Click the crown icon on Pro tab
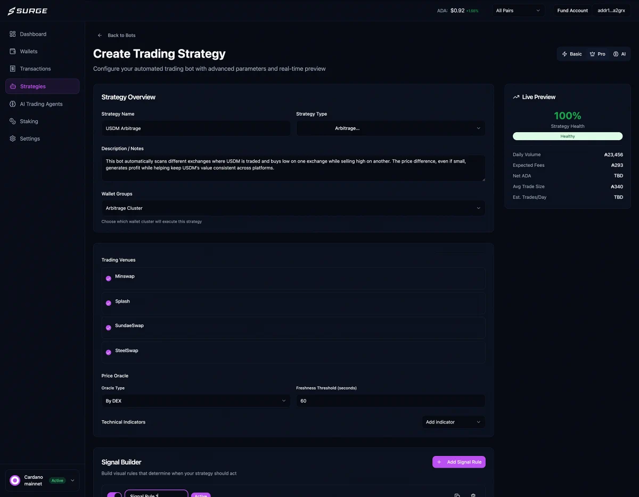Image resolution: width=639 pixels, height=497 pixels. pos(592,54)
